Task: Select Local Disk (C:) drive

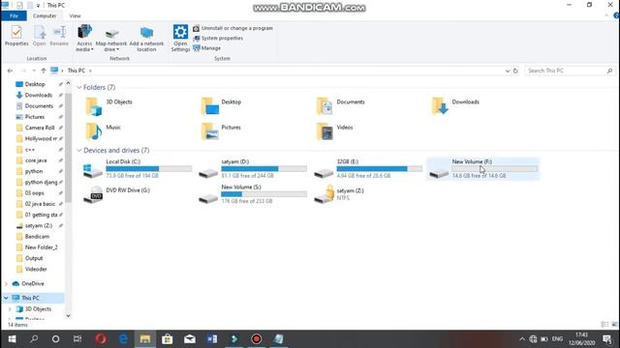Action: (137, 168)
